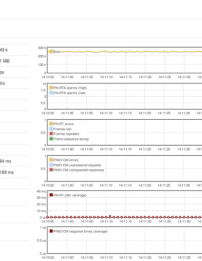This screenshot has width=202, height=261.
Task: Click the raised jitter data point near 14:11:11
Action: (x=110, y=216)
